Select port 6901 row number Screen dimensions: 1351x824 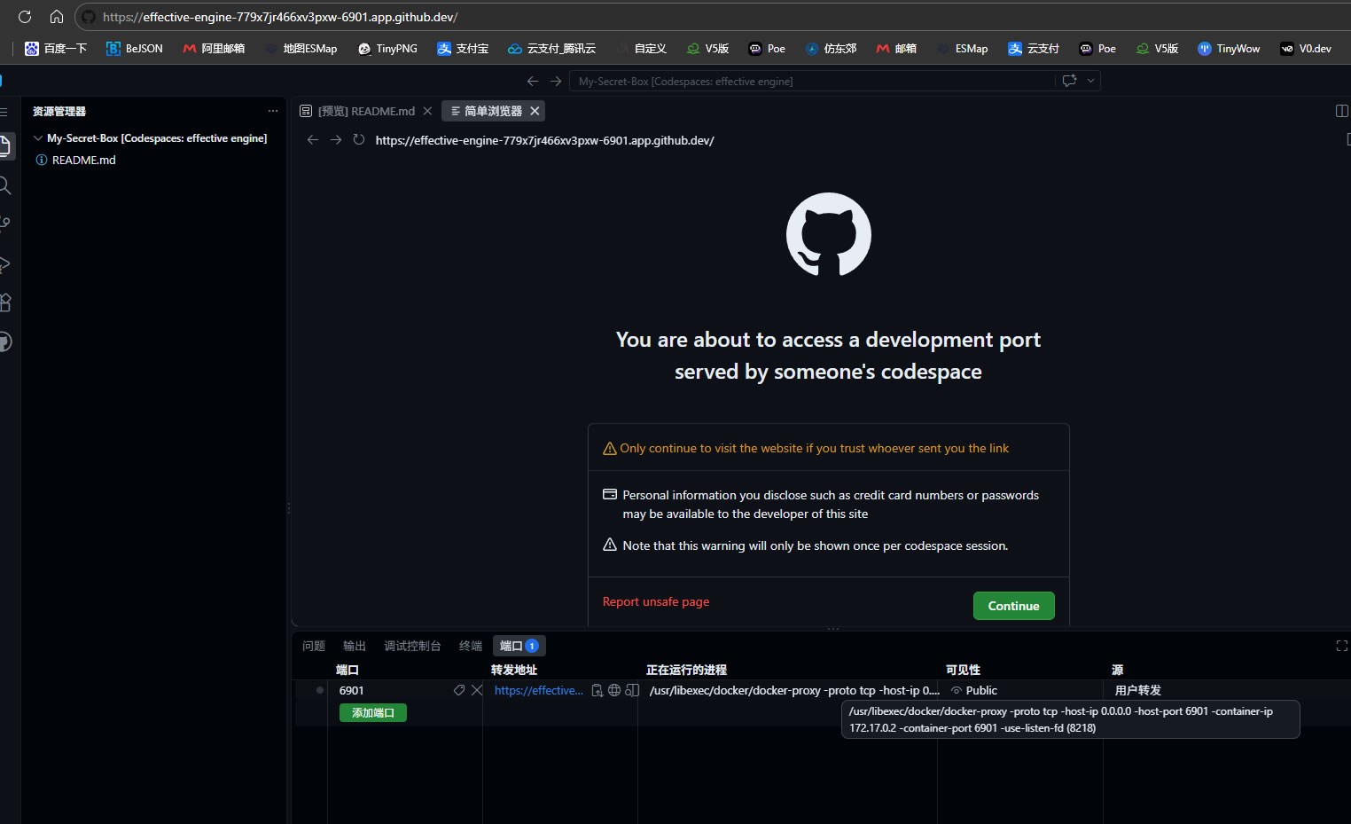pos(351,690)
